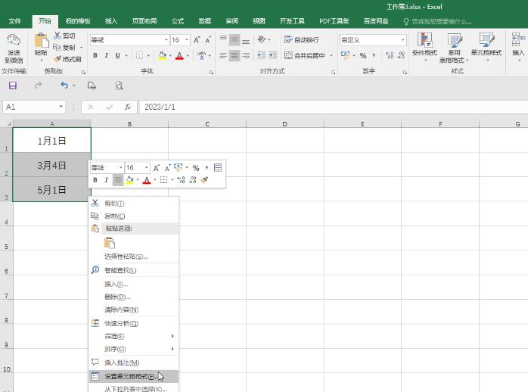The height and width of the screenshot is (392, 528).
Task: Select the Format Painter brush in ribbon
Action: pyautogui.click(x=57, y=59)
